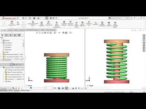
Task: Open Linear Component Pattern tool
Action: pyautogui.click(x=33, y=23)
